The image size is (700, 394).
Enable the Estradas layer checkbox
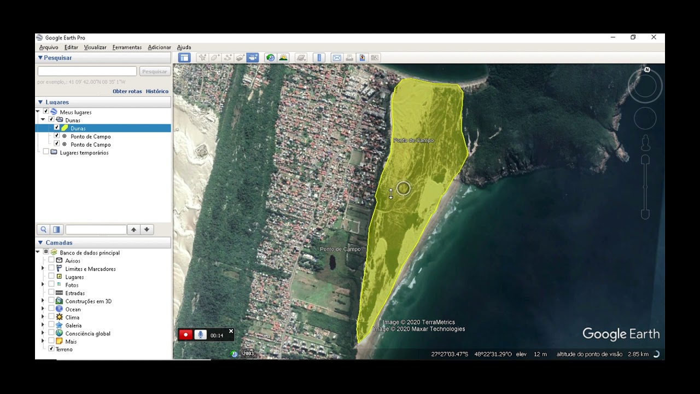(x=51, y=293)
